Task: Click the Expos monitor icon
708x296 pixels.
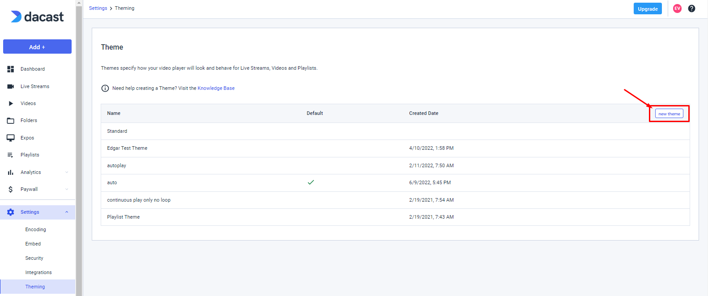Action: [11, 138]
